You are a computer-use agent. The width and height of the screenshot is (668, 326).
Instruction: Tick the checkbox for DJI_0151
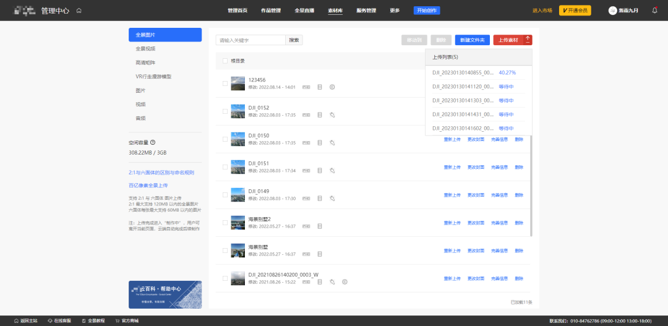pyautogui.click(x=225, y=167)
